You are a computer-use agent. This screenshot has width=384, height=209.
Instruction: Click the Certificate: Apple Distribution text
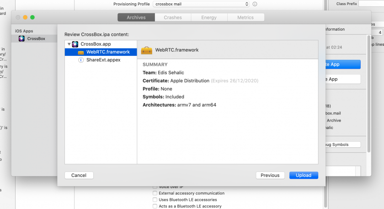[176, 81]
